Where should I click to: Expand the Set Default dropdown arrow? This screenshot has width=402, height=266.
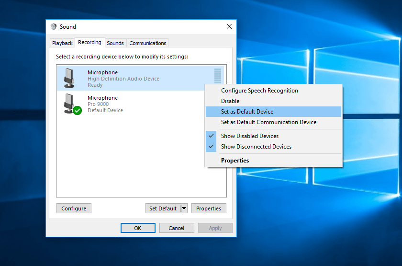[184, 208]
